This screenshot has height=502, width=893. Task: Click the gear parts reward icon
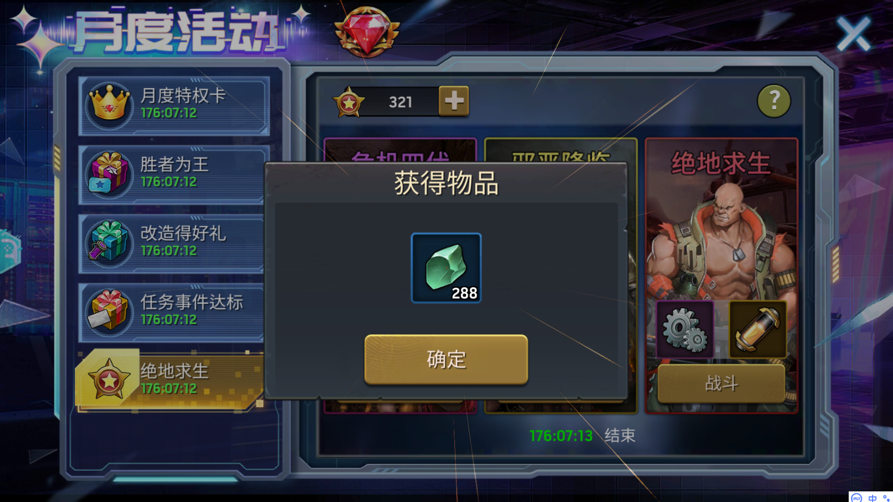[x=685, y=330]
